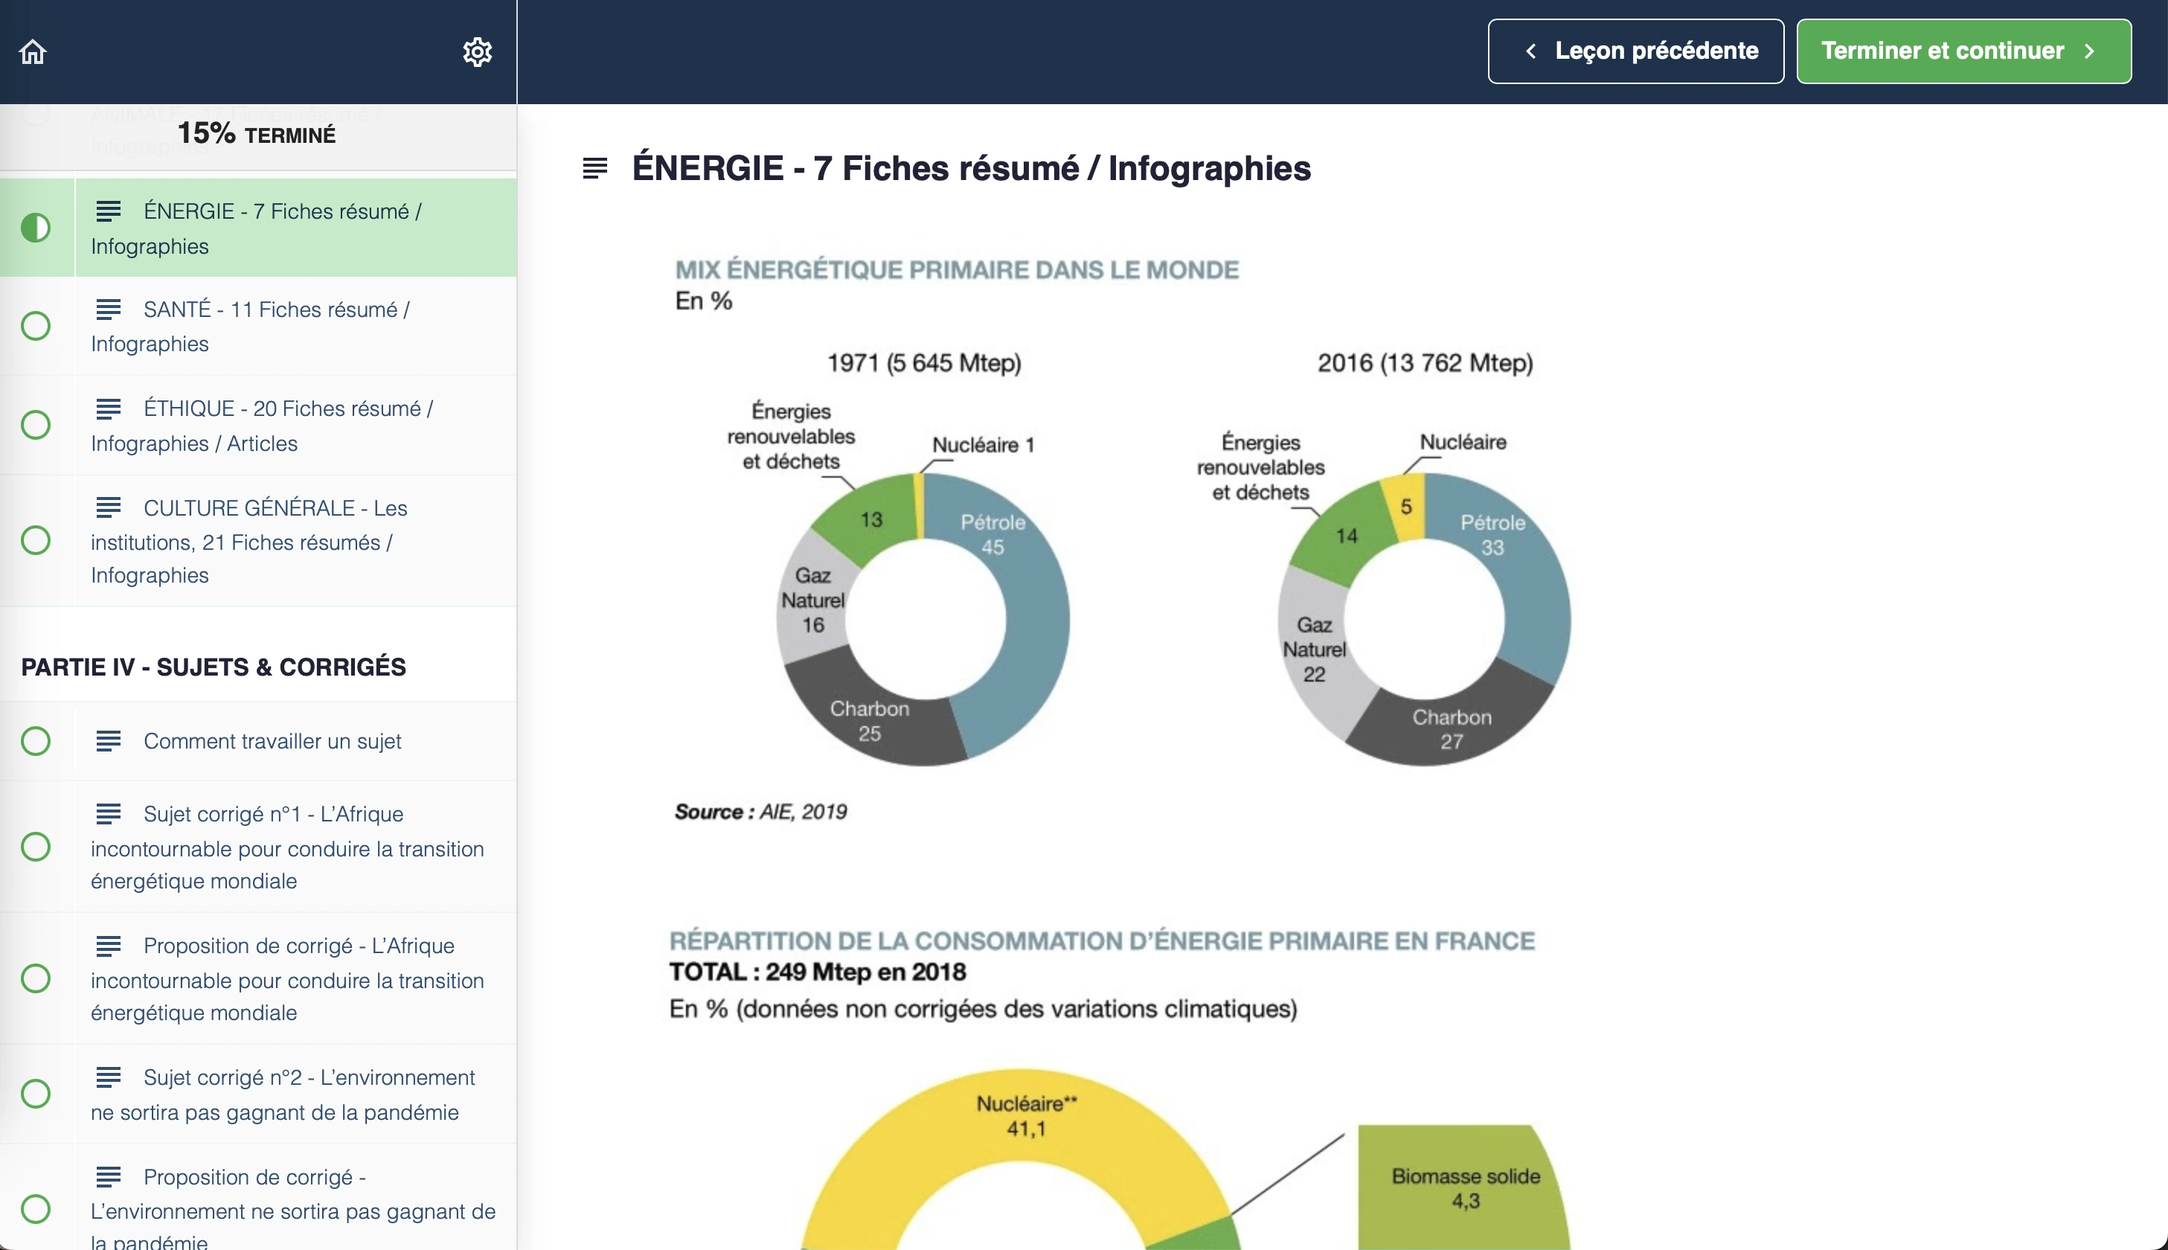Open Sujet corrigé n°1 - L'Afrique lesson
This screenshot has height=1250, width=2168.
(x=257, y=847)
